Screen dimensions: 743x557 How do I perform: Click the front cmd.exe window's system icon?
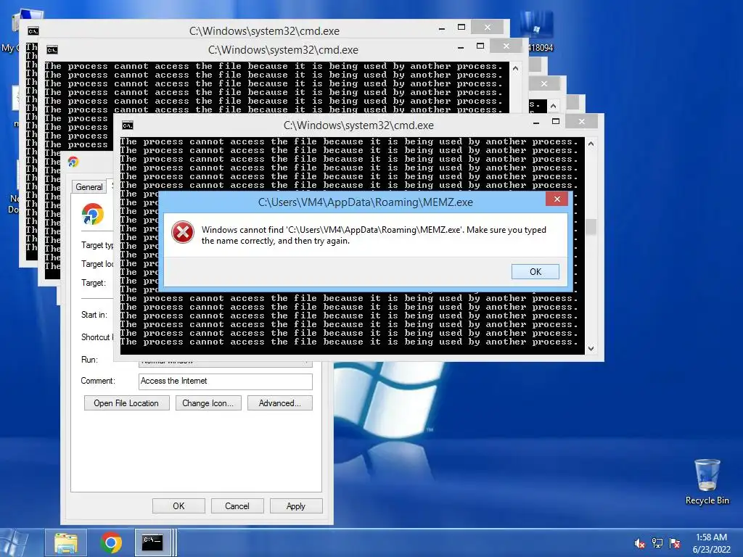click(128, 125)
